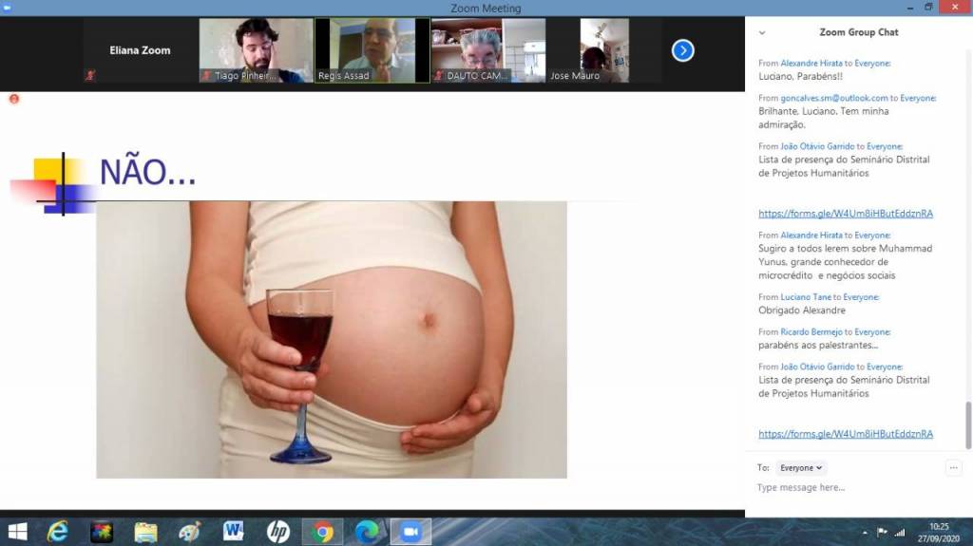Viewport: 973px width, 546px height.
Task: Click the HP icon in the taskbar
Action: (x=277, y=532)
